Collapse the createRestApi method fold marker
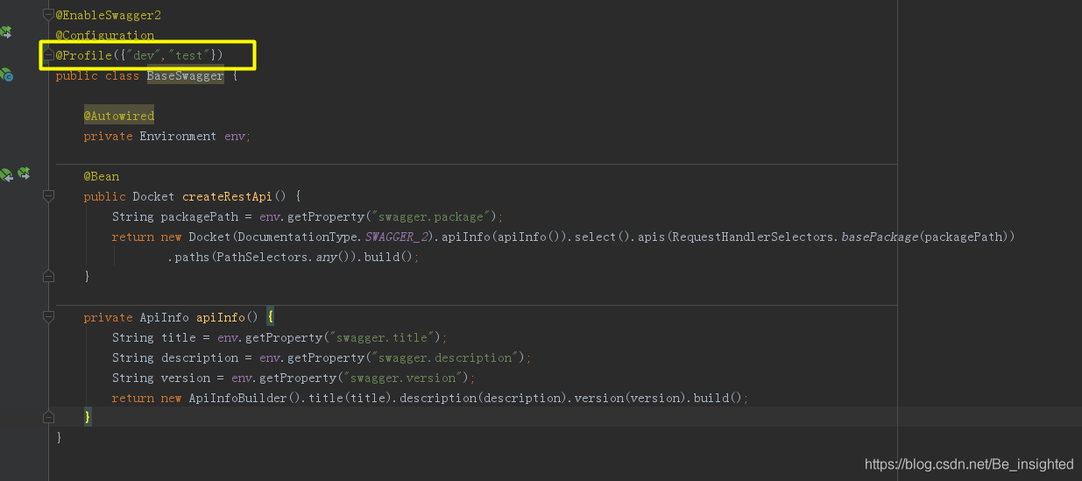The image size is (1082, 481). click(48, 196)
